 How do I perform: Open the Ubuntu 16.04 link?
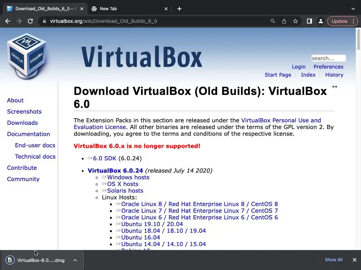140,237
